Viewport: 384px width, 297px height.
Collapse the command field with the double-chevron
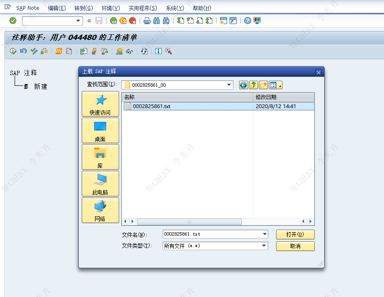pos(89,21)
